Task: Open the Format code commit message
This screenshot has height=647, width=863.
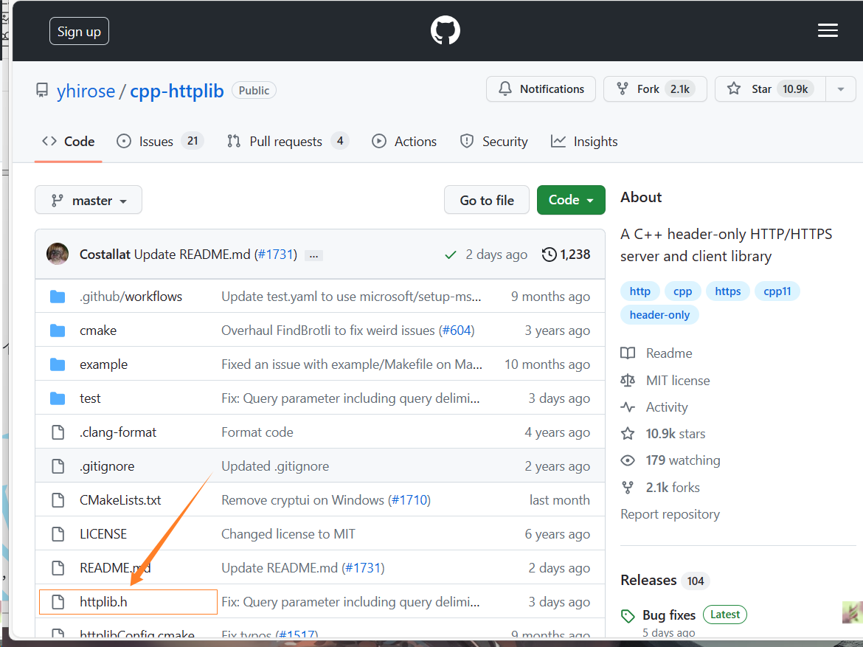Action: [257, 432]
